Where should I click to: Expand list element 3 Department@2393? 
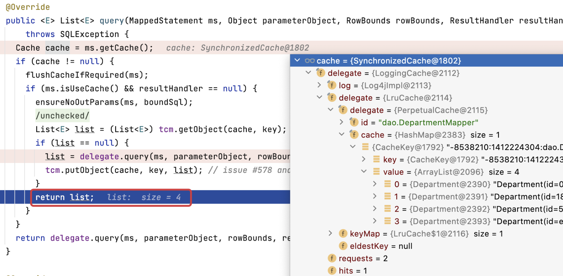375,221
